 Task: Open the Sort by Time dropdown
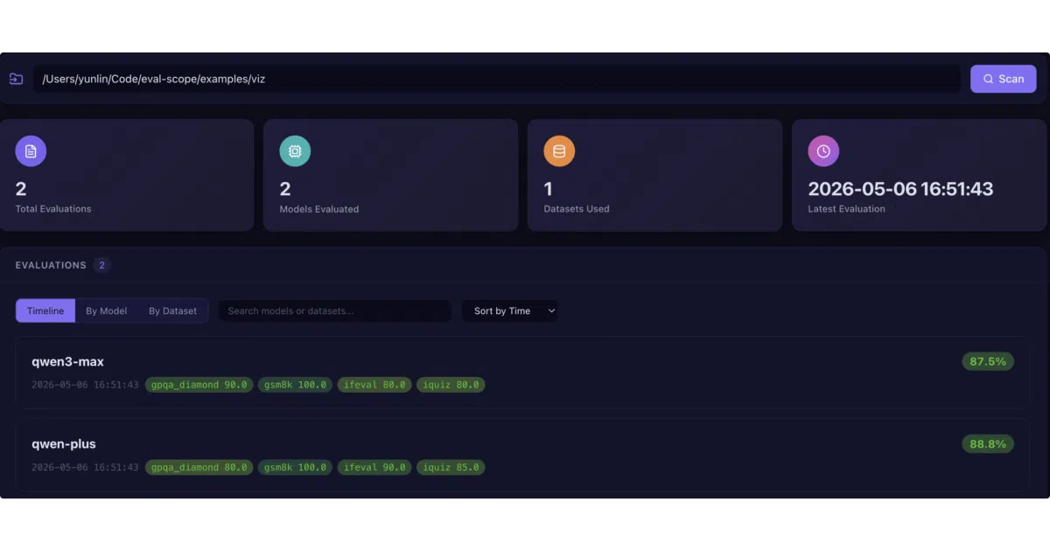click(510, 310)
